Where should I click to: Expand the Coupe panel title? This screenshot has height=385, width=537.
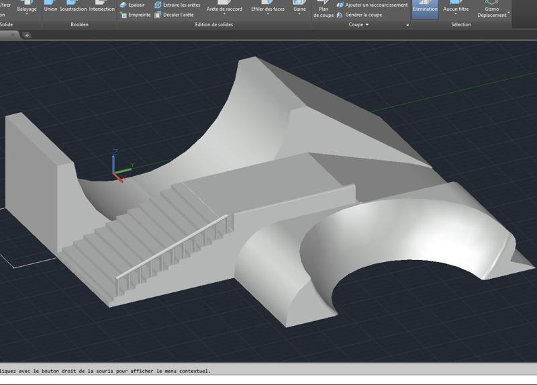click(358, 25)
